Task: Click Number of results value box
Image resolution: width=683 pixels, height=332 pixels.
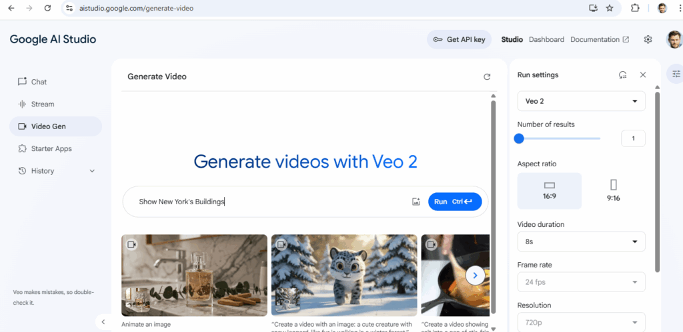Action: [x=633, y=138]
